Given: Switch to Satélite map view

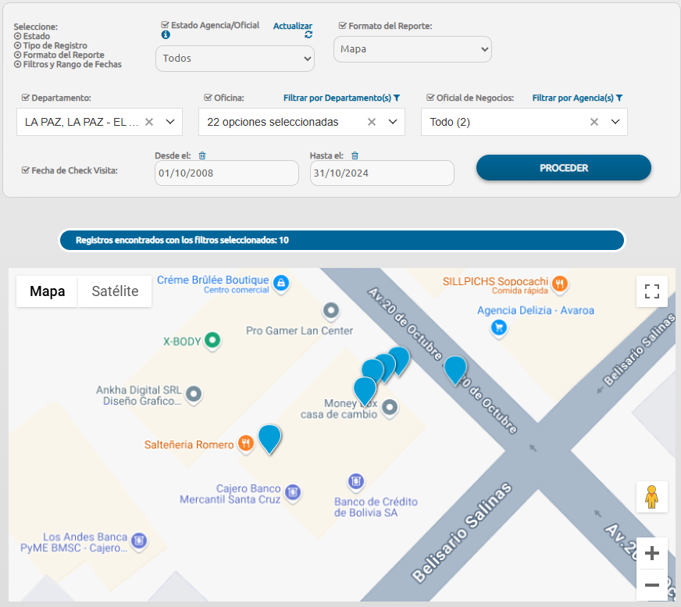Looking at the screenshot, I should point(115,291).
